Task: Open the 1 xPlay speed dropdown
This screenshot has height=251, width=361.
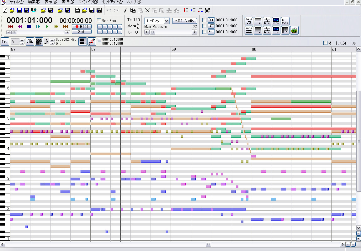Action: [x=167, y=21]
